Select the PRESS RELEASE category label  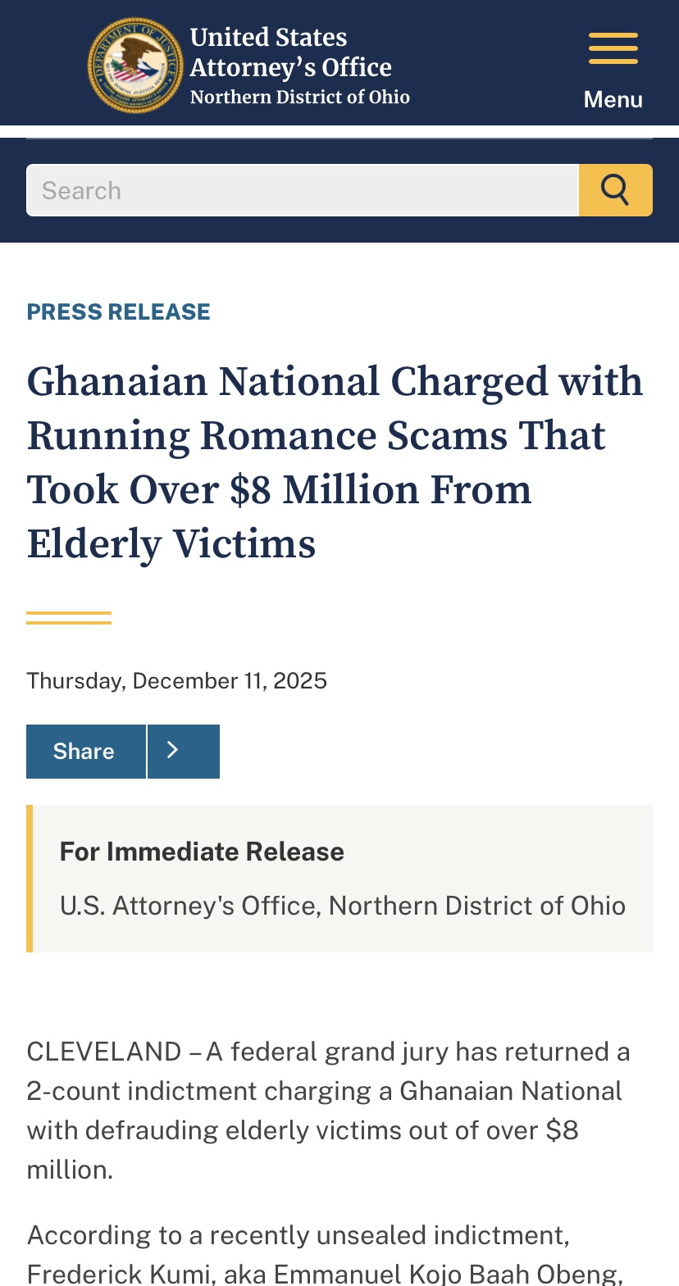[119, 311]
